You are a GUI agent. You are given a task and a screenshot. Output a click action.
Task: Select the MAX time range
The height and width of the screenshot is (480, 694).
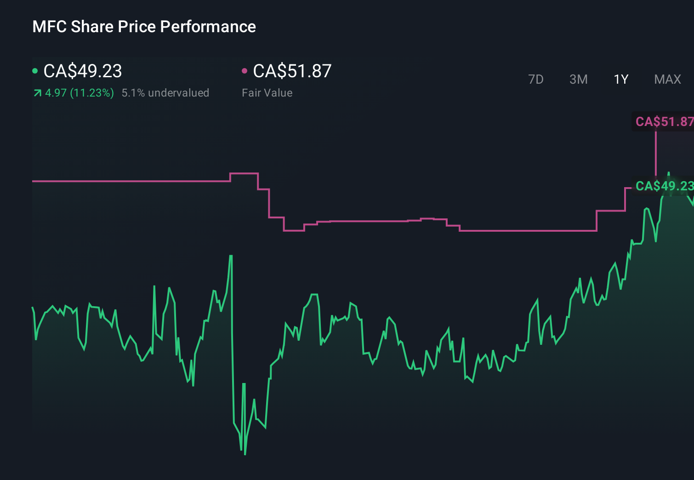pos(667,79)
